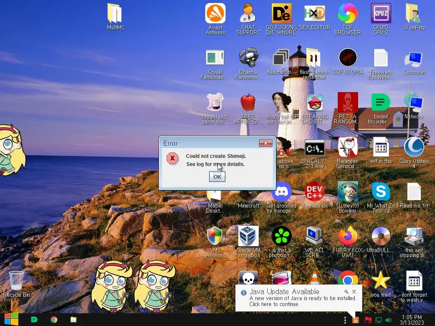
Task: Open the HxD hex editor icon
Action: pos(314,17)
